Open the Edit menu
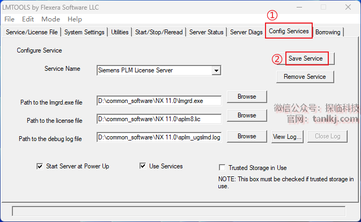 28,19
